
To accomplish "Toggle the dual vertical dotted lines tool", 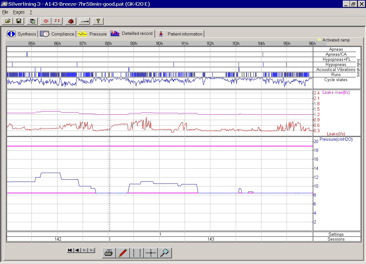I will pos(137,253).
